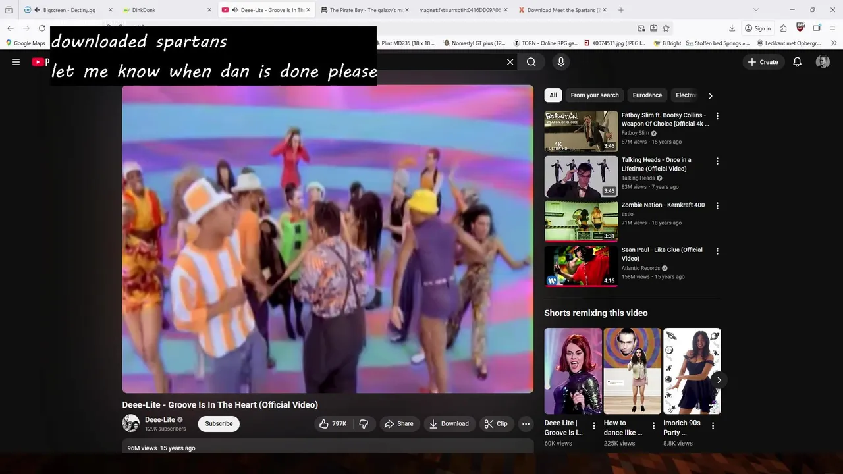Open the How to dance like short

[632, 371]
